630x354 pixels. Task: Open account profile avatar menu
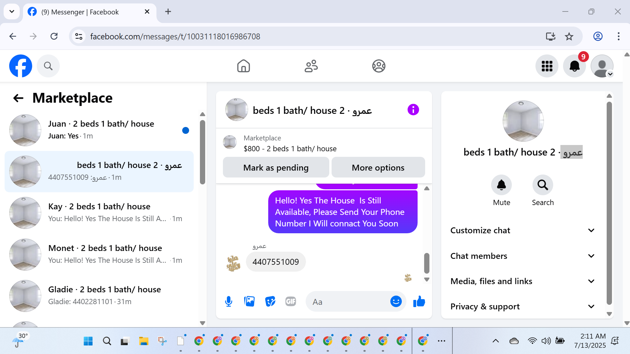point(602,66)
